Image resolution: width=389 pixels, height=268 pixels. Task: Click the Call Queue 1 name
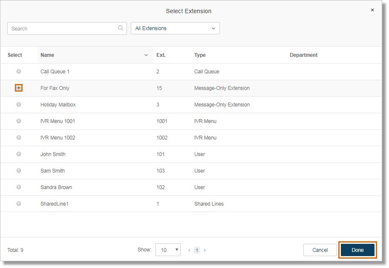(x=55, y=72)
